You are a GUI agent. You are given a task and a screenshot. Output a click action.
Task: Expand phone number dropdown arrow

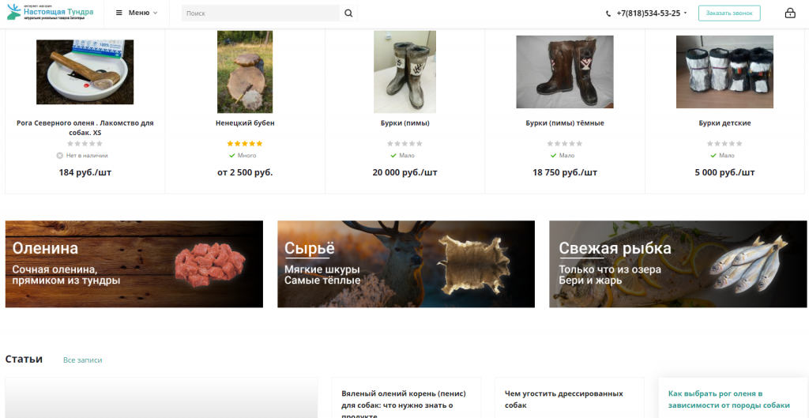click(685, 13)
